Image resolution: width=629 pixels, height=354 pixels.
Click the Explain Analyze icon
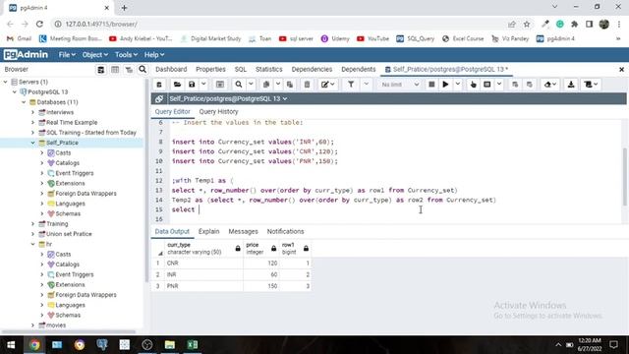(x=487, y=85)
